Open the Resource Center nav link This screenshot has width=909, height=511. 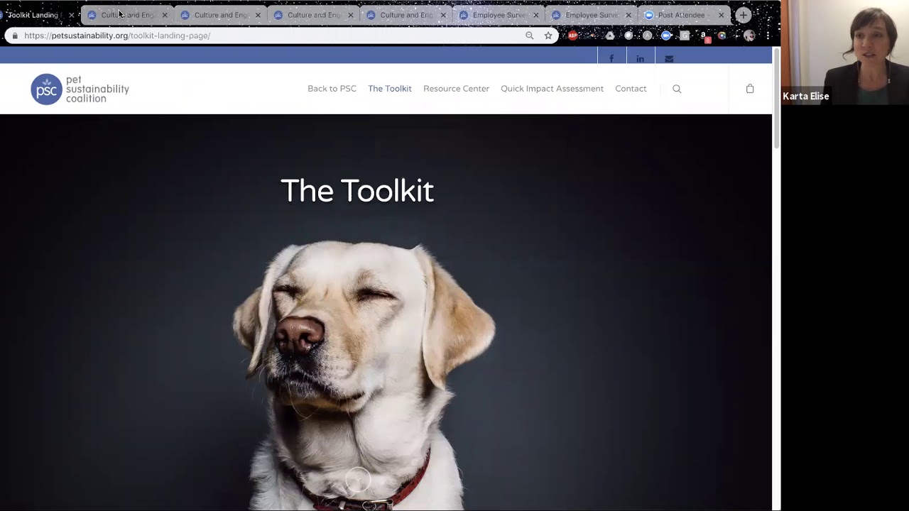[456, 89]
